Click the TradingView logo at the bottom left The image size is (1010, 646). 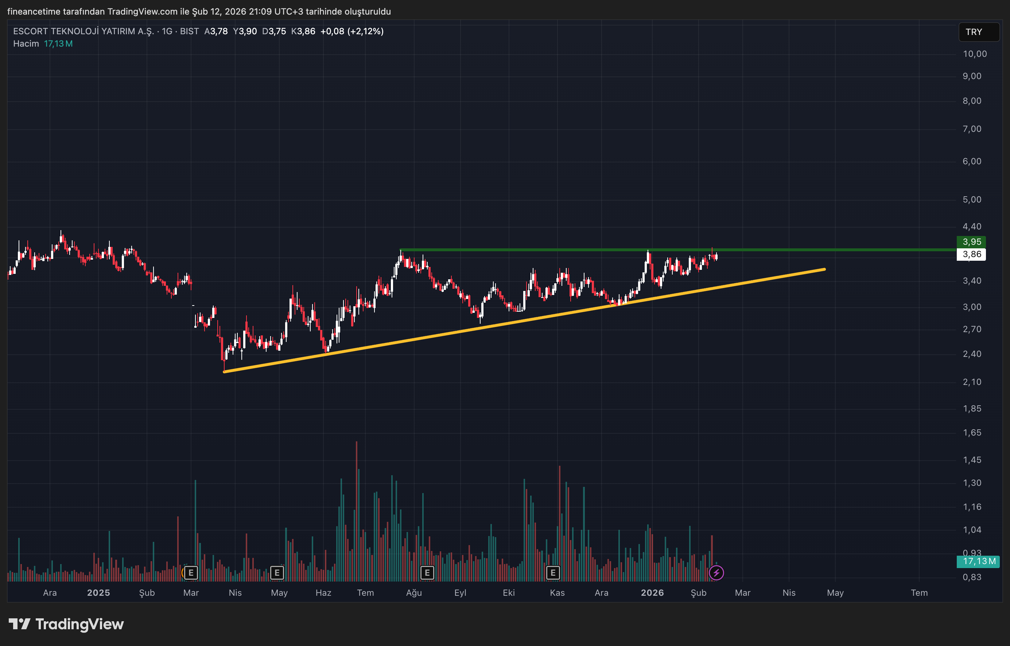66,624
